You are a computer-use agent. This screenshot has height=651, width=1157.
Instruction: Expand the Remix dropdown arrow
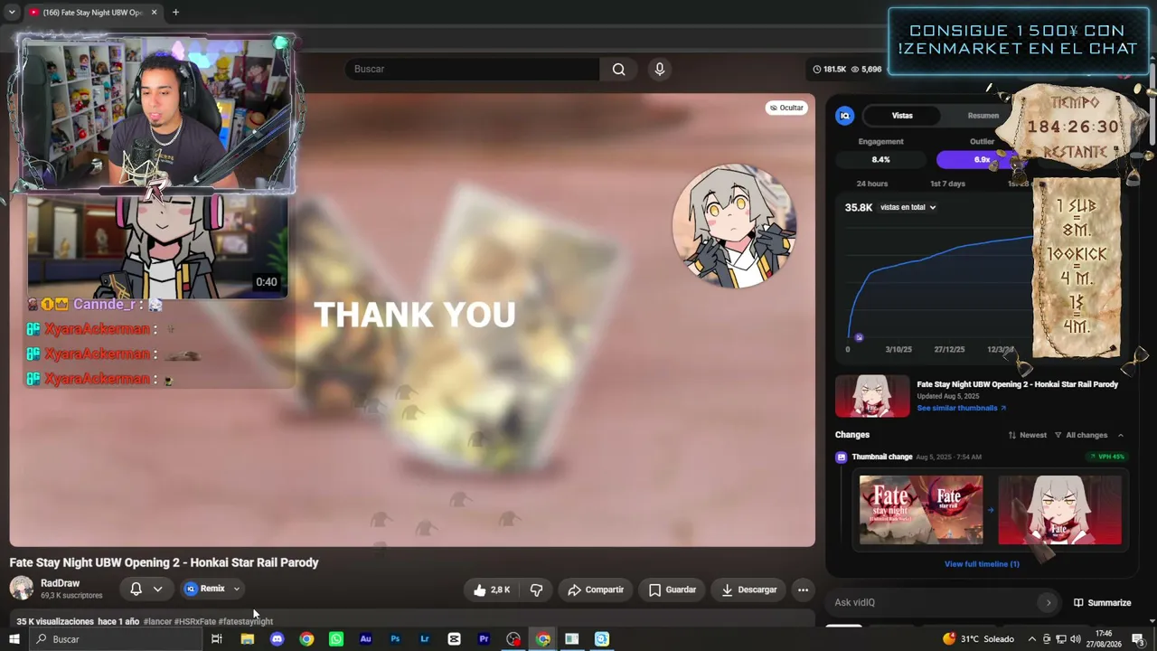237,590
